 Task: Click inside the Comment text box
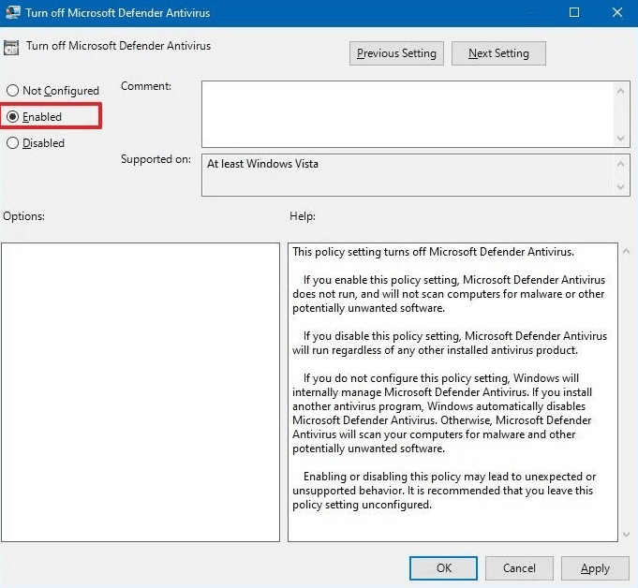[408, 113]
